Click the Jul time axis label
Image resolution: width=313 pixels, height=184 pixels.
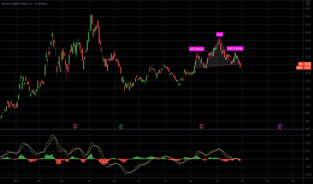165,181
